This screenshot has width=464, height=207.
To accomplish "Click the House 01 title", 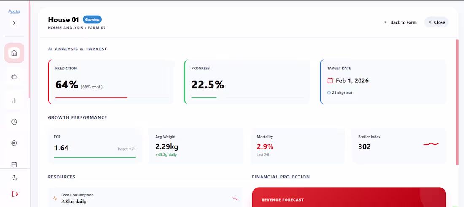I will 64,19.
